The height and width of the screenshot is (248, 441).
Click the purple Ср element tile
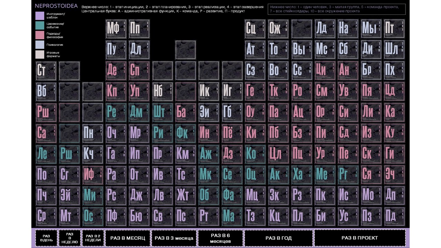[47, 217]
